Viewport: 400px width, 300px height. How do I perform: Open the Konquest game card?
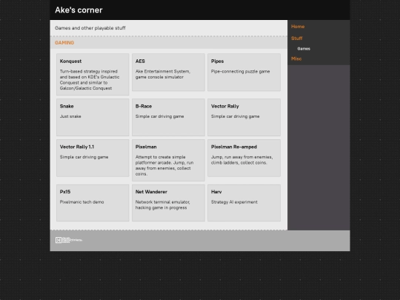[93, 74]
